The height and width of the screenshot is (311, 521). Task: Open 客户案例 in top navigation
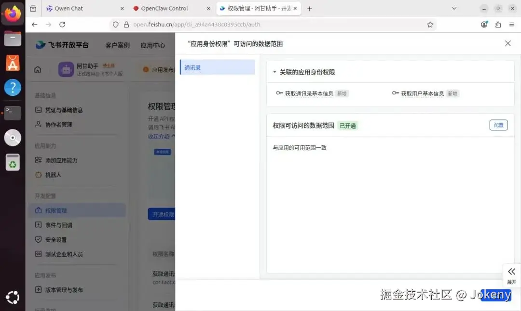pos(117,45)
